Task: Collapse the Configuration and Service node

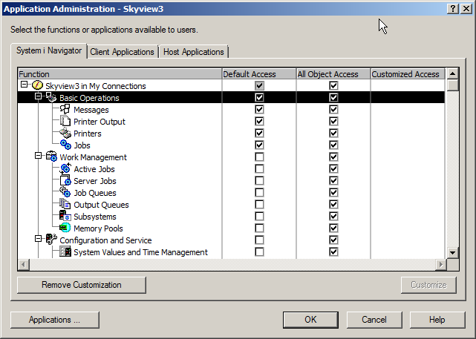Action: coord(38,239)
